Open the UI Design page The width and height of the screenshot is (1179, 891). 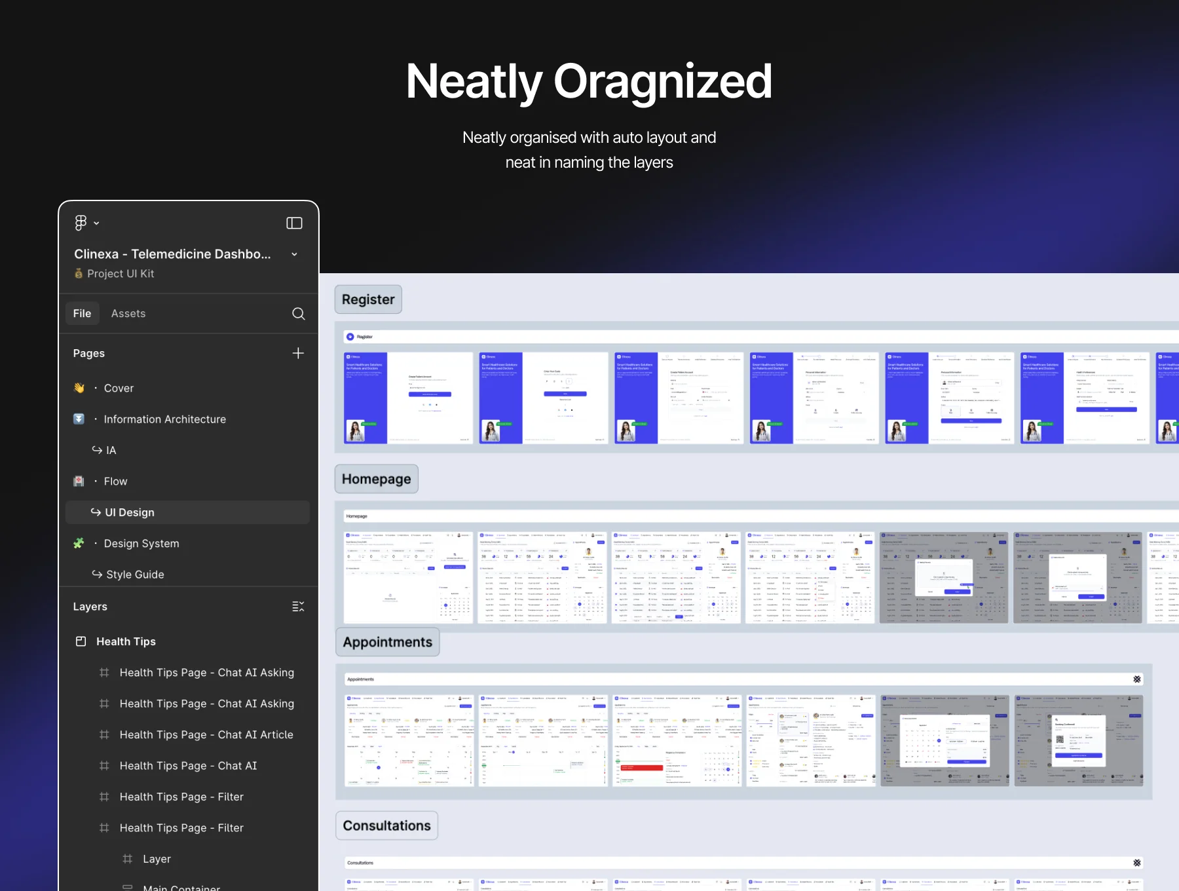[x=187, y=512]
